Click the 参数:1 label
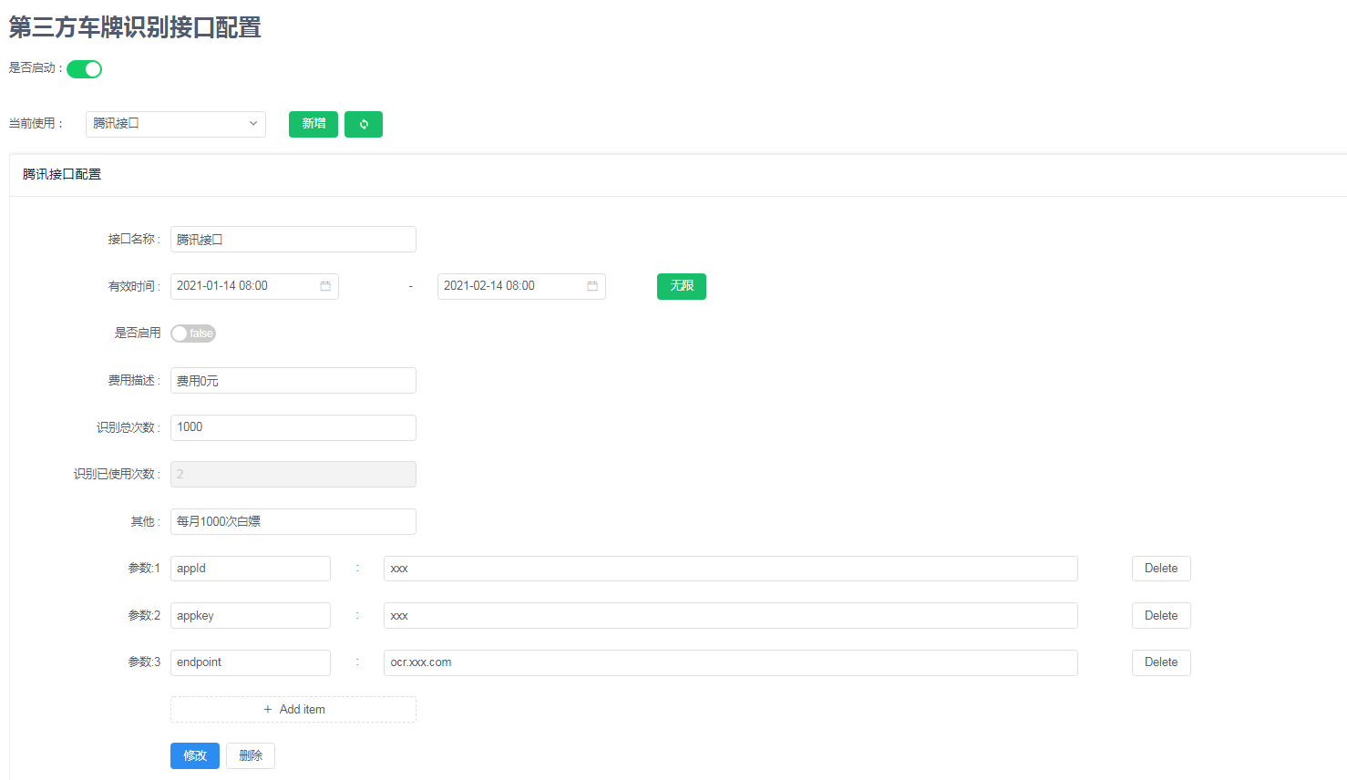This screenshot has height=780, width=1347. coord(144,569)
